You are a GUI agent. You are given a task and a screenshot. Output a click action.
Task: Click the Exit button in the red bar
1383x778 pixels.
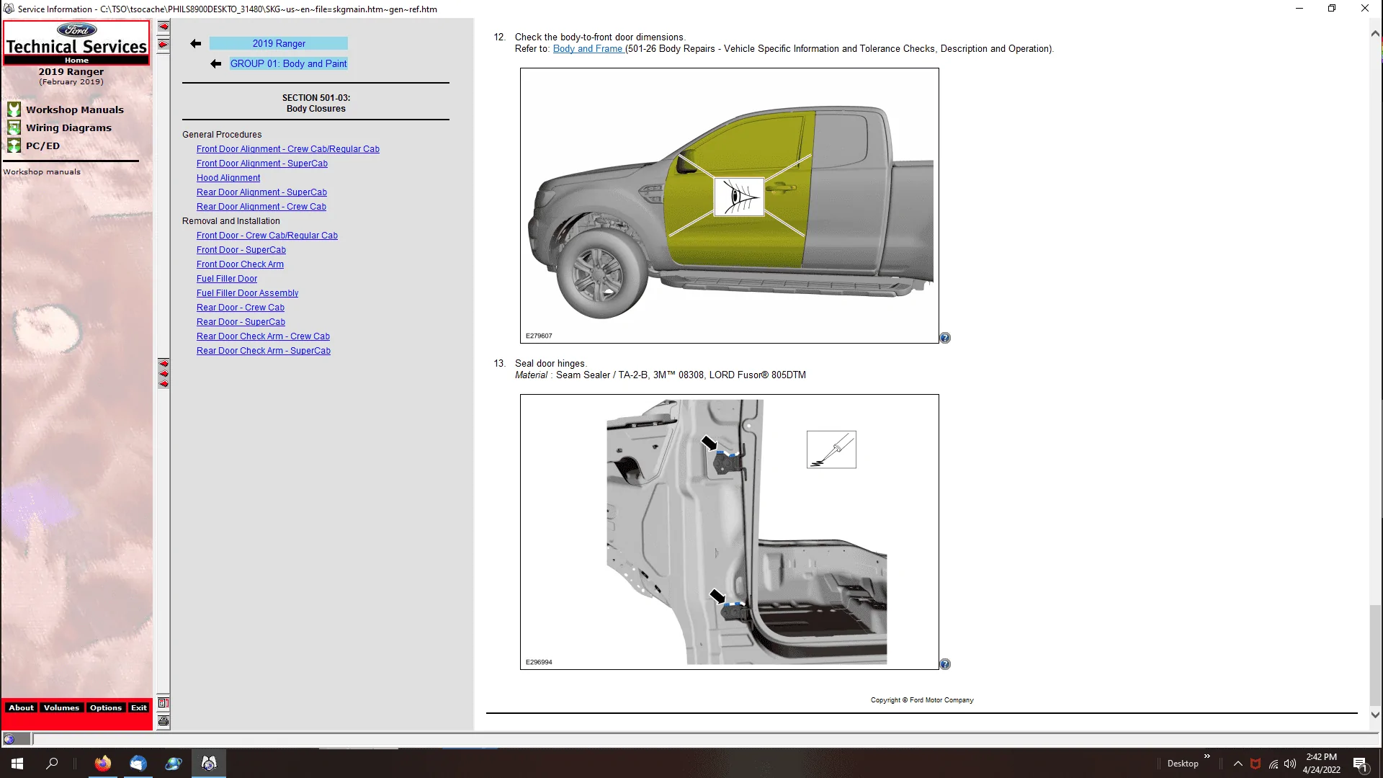pos(139,708)
